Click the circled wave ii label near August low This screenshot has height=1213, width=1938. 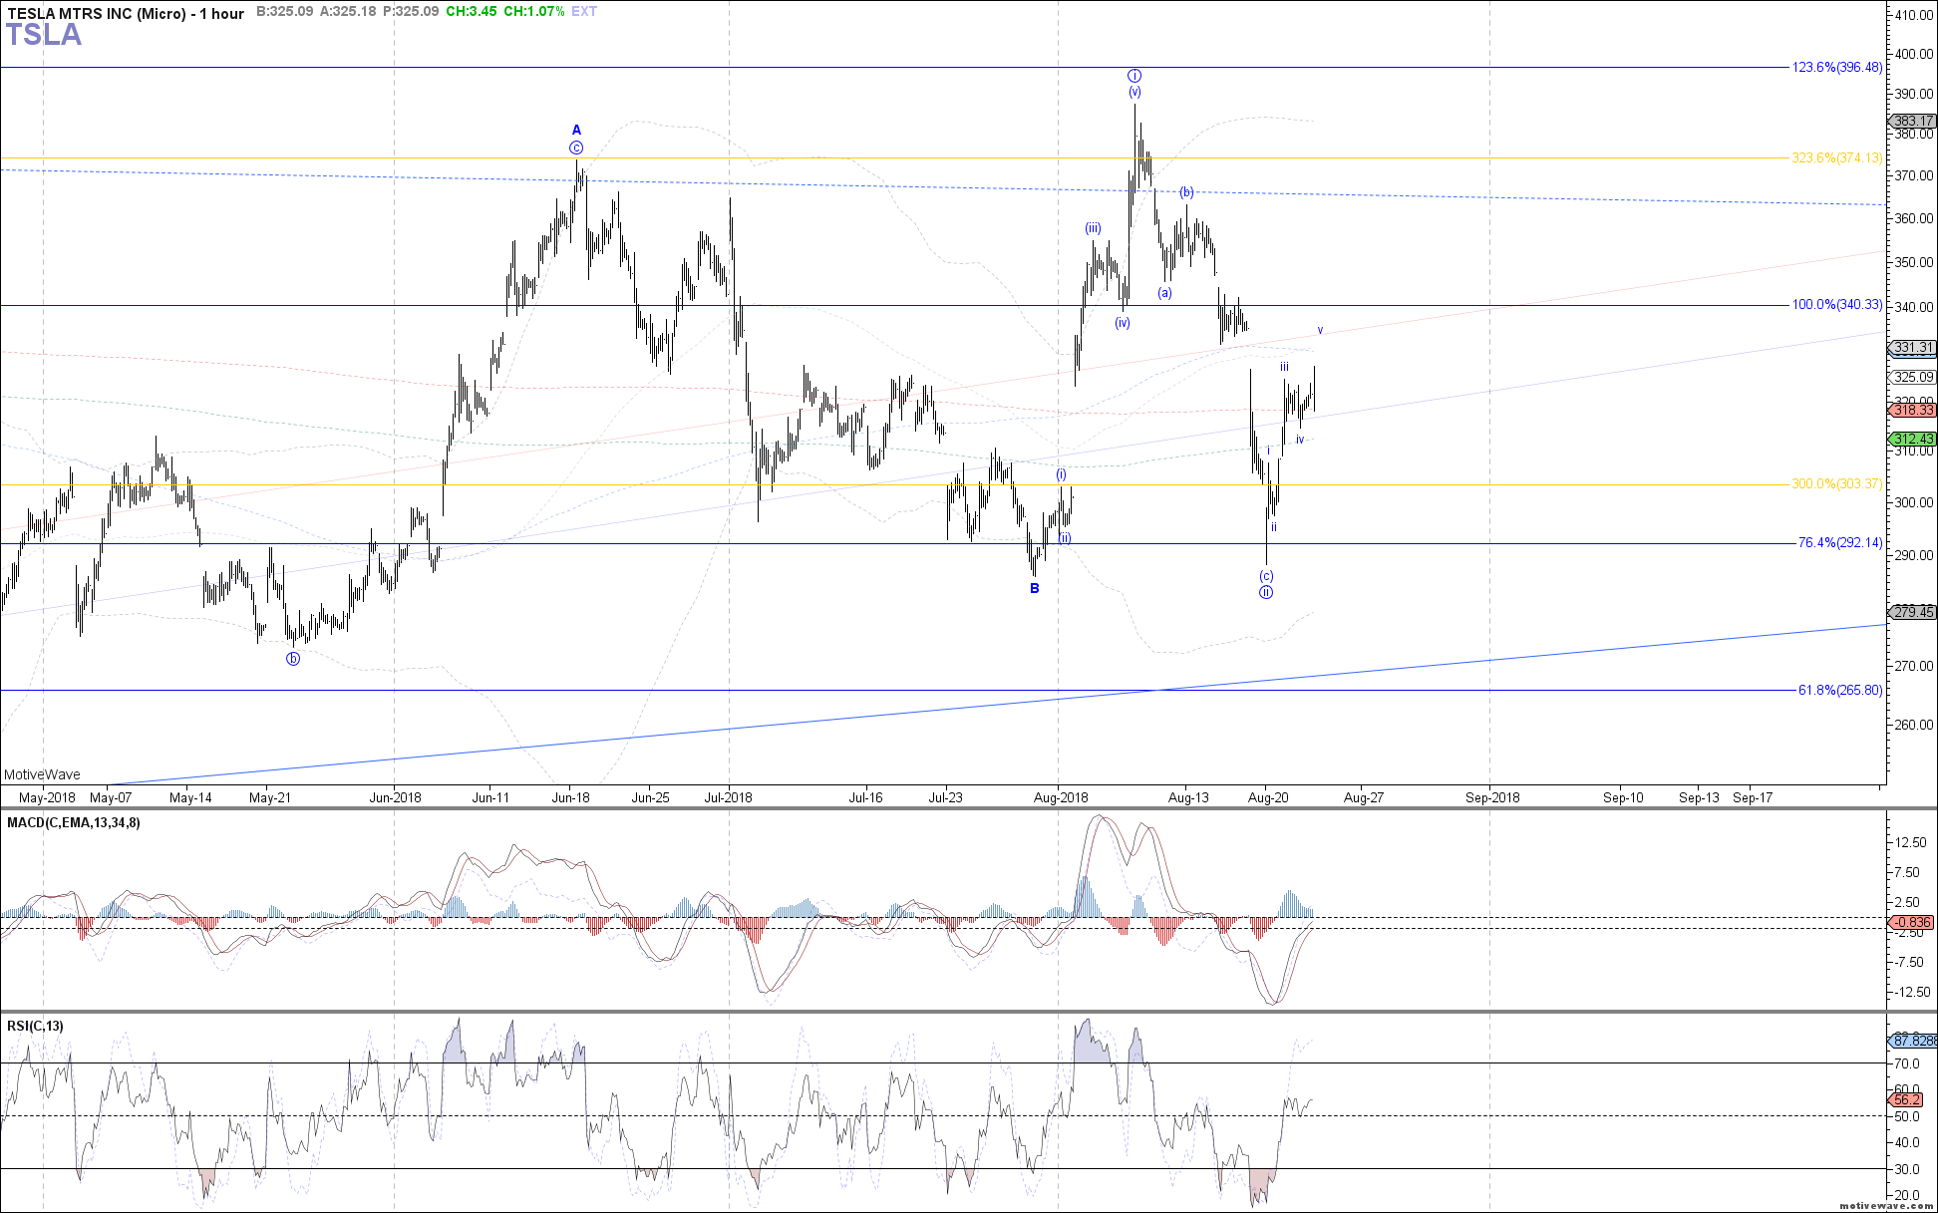[x=1266, y=592]
